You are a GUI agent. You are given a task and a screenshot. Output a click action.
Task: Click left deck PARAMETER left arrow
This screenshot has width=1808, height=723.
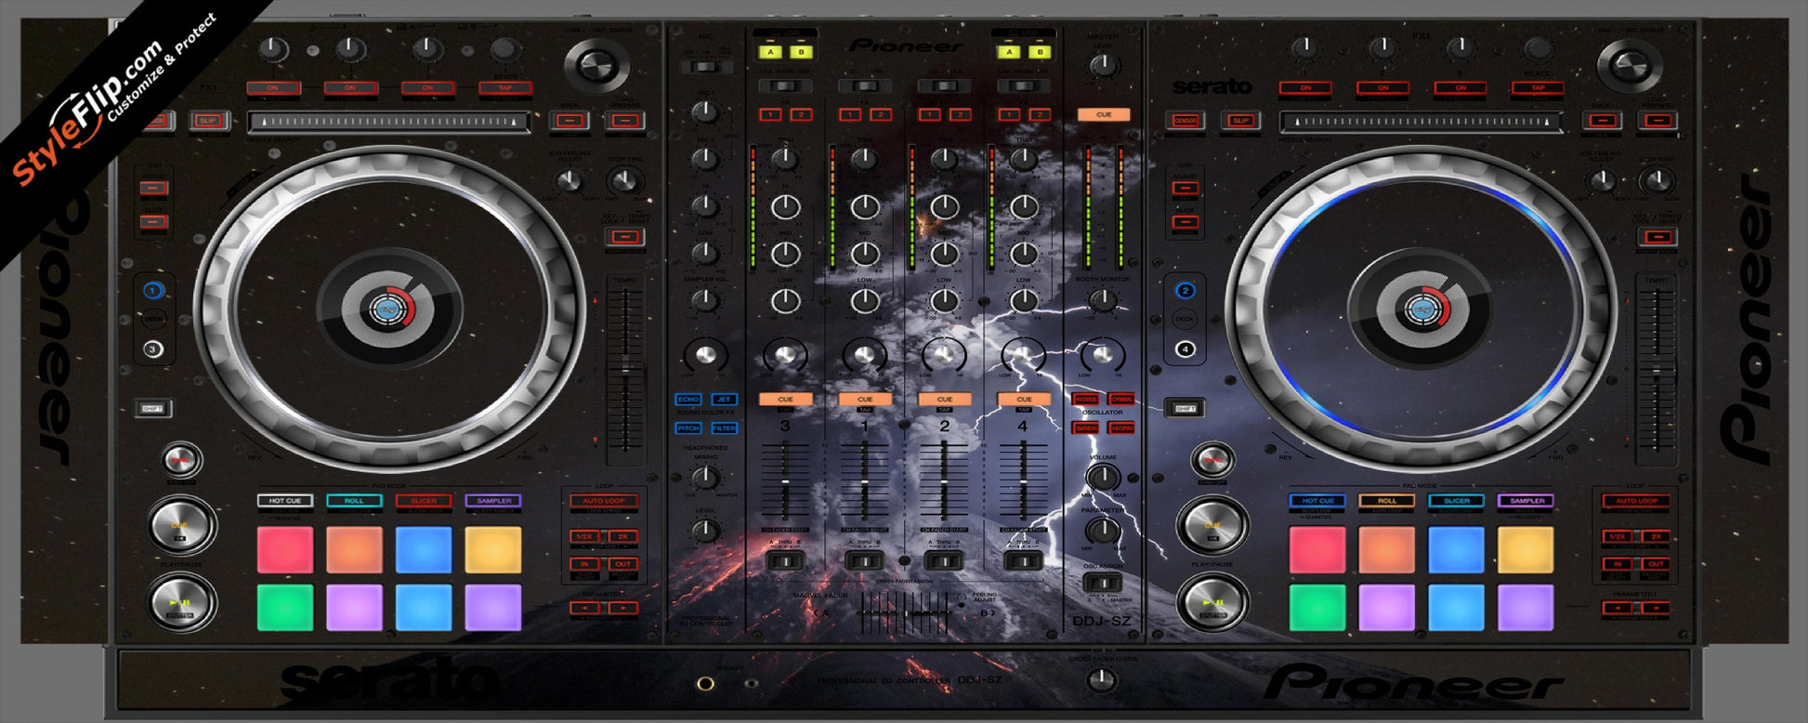pyautogui.click(x=584, y=608)
